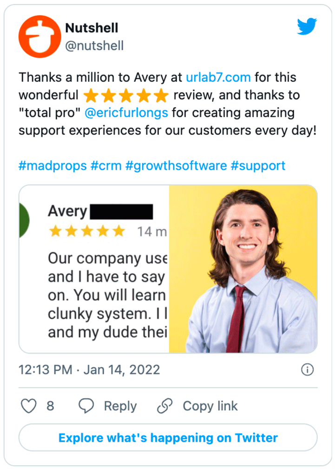335x474 pixels.
Task: Click the Reply button label
Action: pos(120,406)
